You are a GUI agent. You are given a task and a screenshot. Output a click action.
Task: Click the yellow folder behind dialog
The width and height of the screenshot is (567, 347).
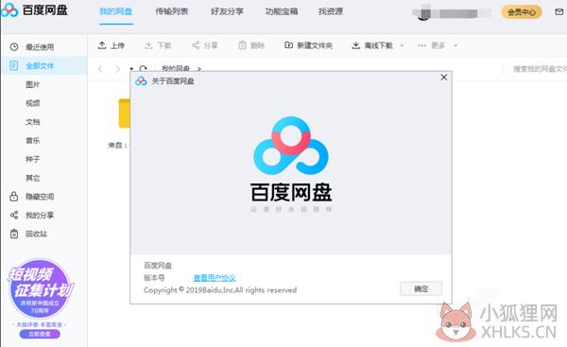(x=125, y=113)
